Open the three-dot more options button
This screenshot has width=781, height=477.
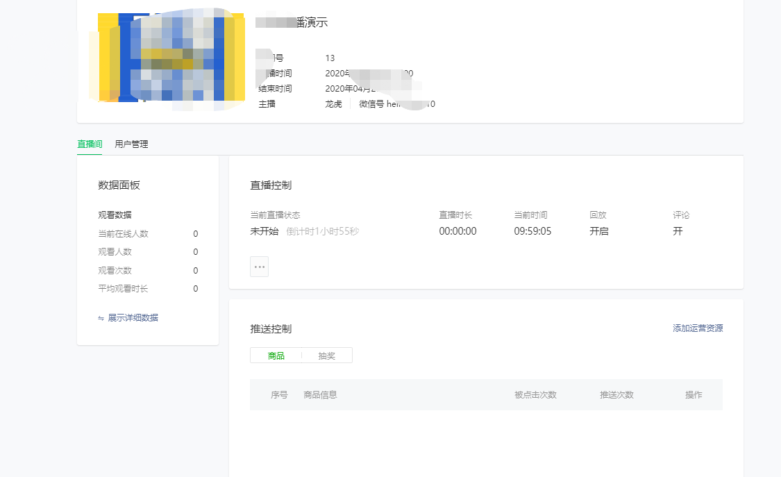259,267
